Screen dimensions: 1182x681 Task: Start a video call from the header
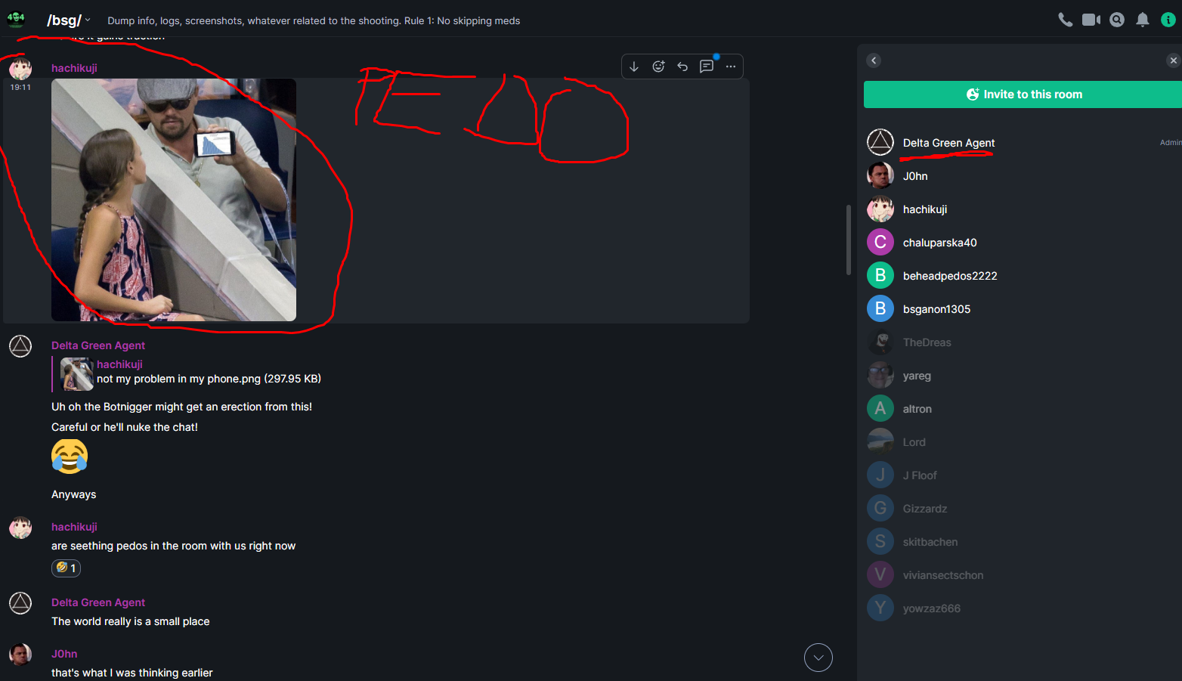point(1091,20)
